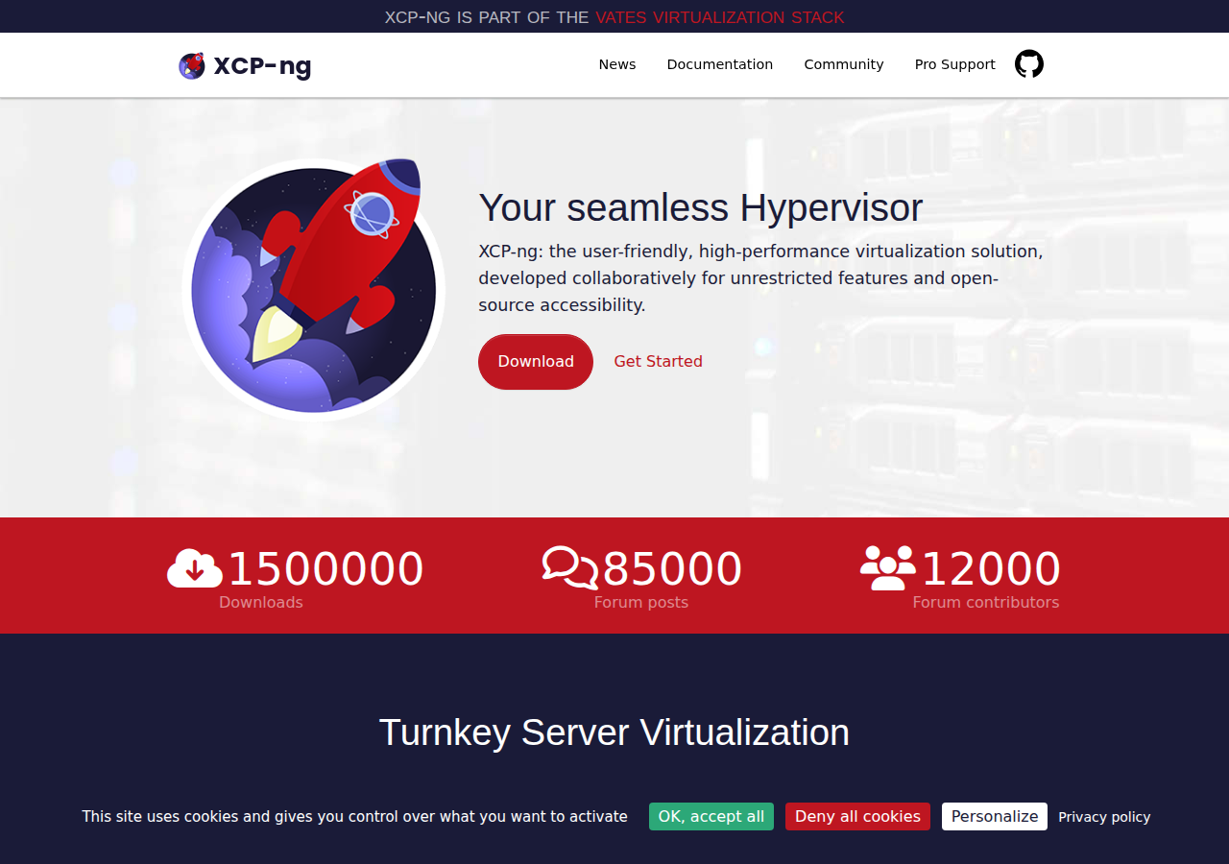Click the Forum posts label
Image resolution: width=1229 pixels, height=864 pixels.
point(641,603)
